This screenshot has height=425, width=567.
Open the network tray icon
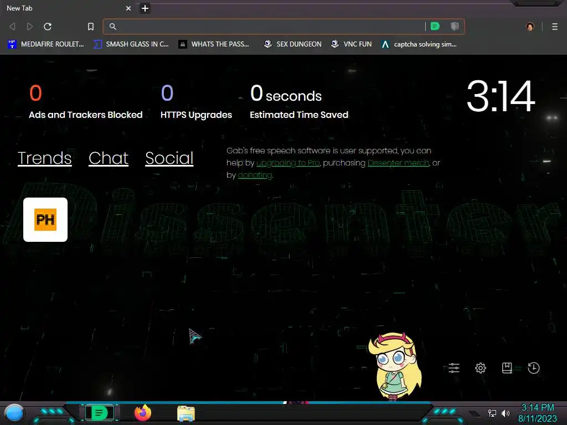pyautogui.click(x=492, y=413)
